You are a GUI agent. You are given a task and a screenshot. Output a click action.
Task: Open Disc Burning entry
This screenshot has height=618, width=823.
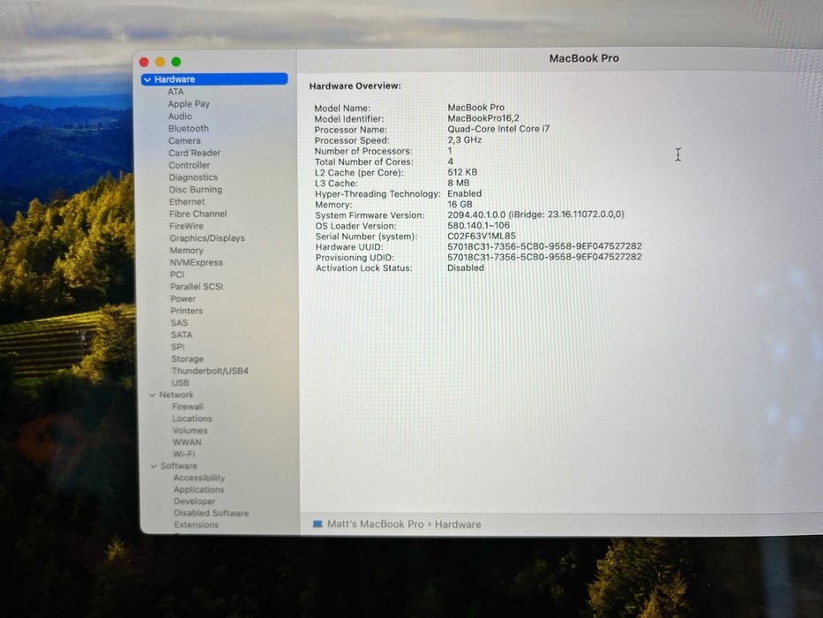click(x=195, y=190)
